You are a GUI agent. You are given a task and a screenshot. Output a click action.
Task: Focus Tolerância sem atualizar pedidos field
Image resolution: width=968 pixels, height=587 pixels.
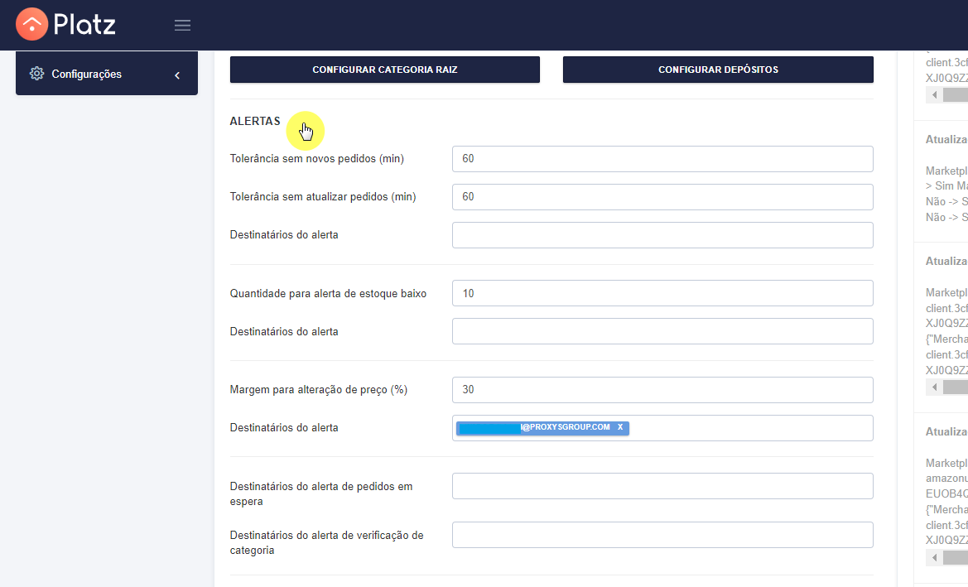coord(662,197)
